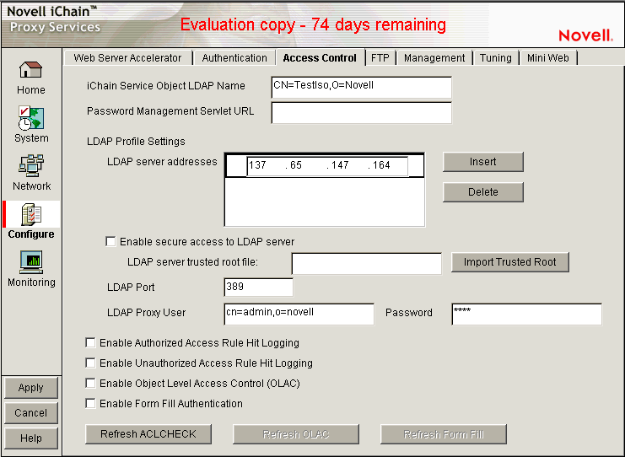Click LDAP server trusted root file field
This screenshot has width=625, height=457.
point(367,263)
